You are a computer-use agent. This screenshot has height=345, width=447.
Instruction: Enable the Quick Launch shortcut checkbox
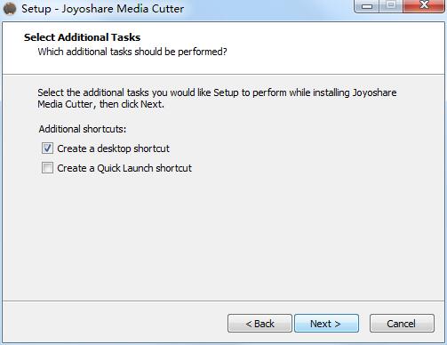point(47,168)
